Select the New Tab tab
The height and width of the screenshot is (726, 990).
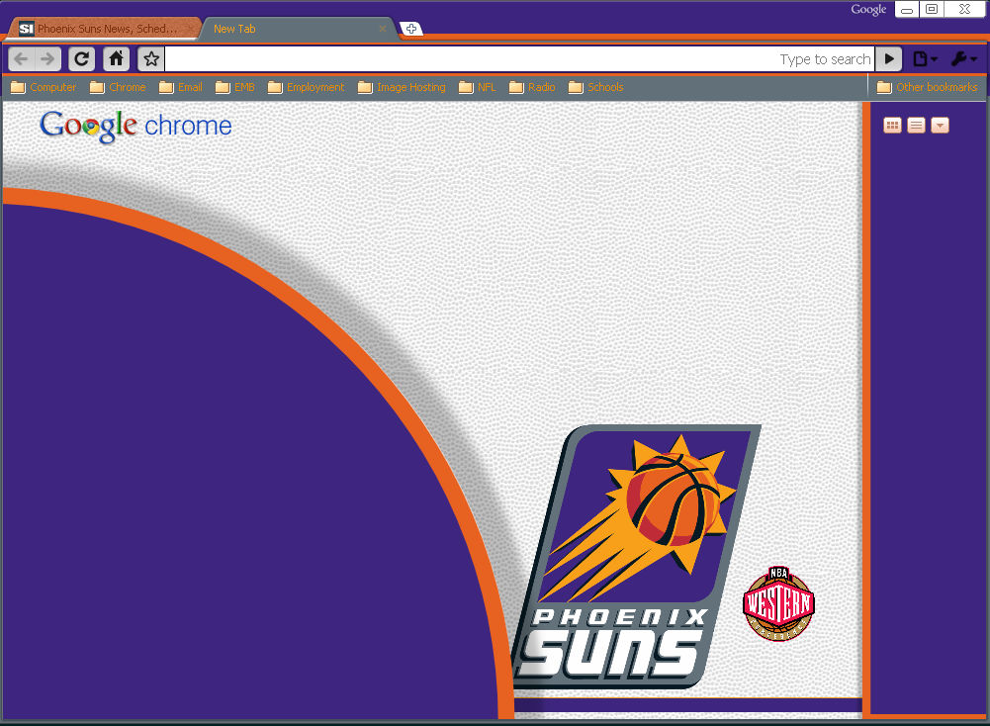click(x=234, y=29)
